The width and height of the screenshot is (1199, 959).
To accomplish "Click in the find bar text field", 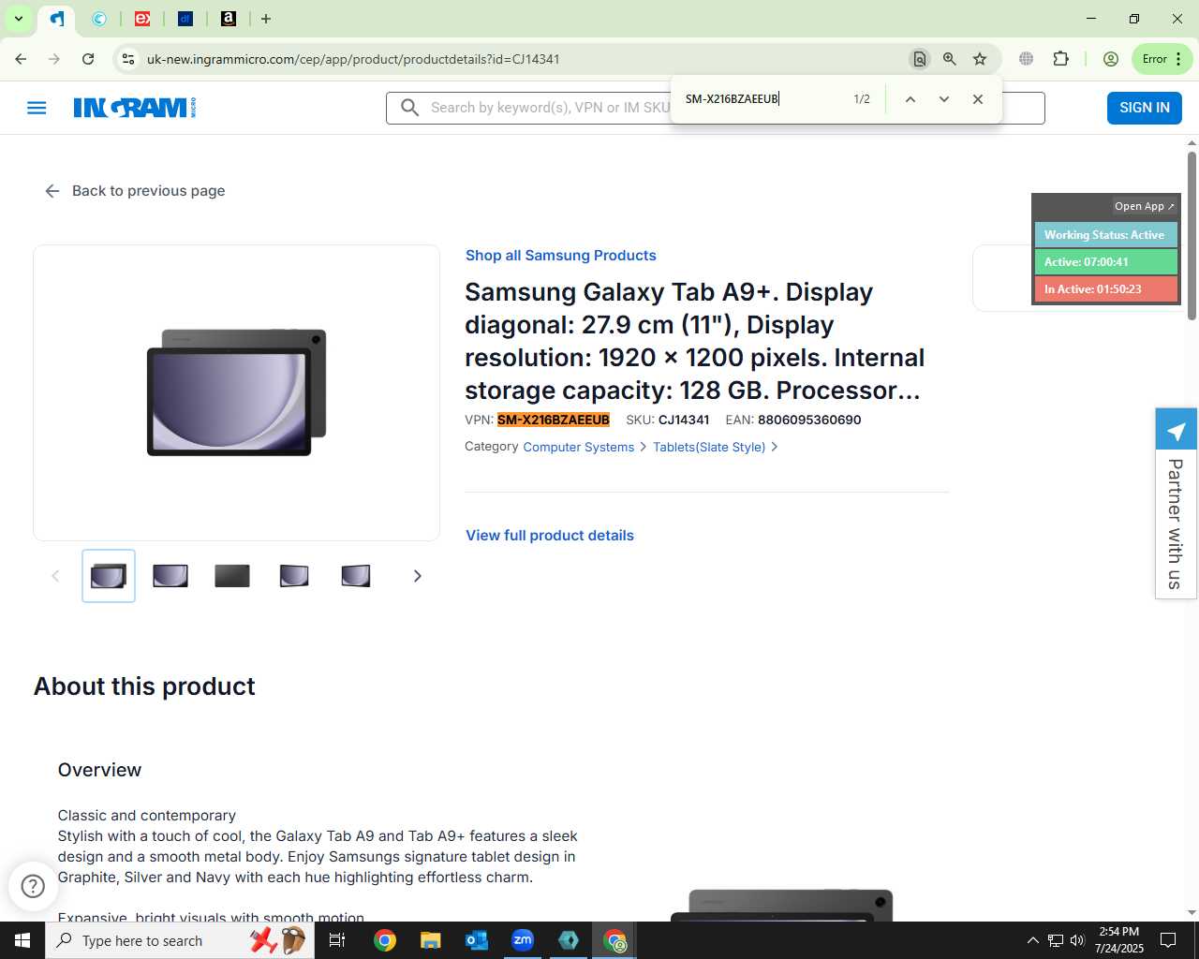I will pyautogui.click(x=761, y=99).
